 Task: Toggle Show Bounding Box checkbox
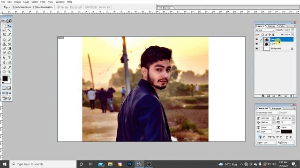[34, 7]
